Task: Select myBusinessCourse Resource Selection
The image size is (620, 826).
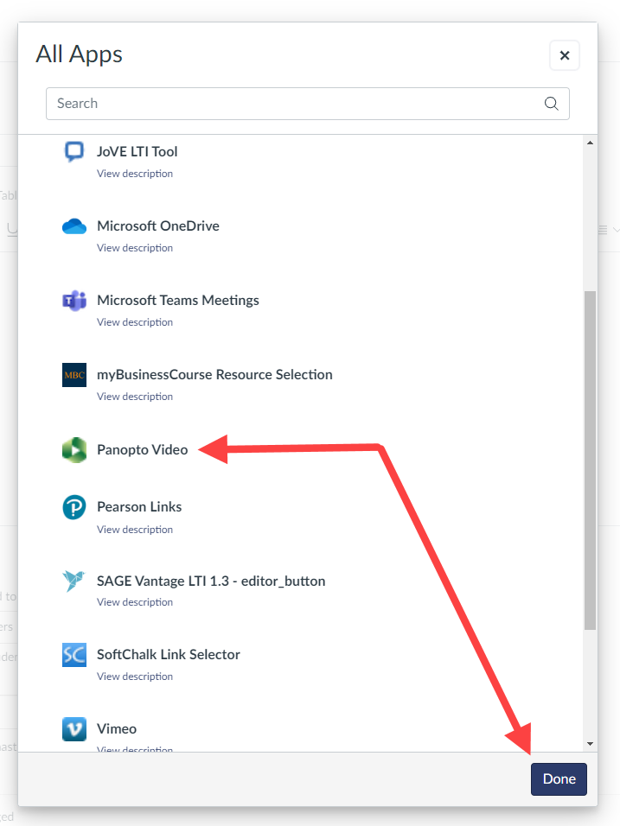Action: (214, 374)
